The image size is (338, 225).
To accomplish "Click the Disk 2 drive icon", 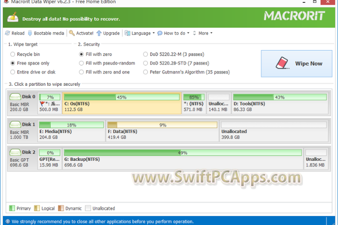I will (15, 152).
